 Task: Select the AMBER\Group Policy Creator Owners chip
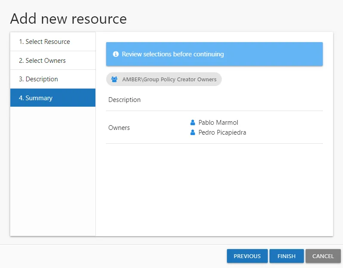point(164,79)
